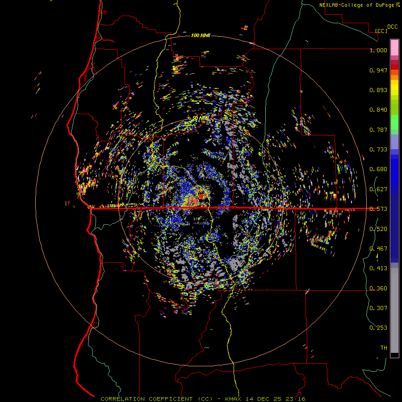The width and height of the screenshot is (402, 402).
Task: Click the [CC] unit label above the scale
Action: point(381,31)
